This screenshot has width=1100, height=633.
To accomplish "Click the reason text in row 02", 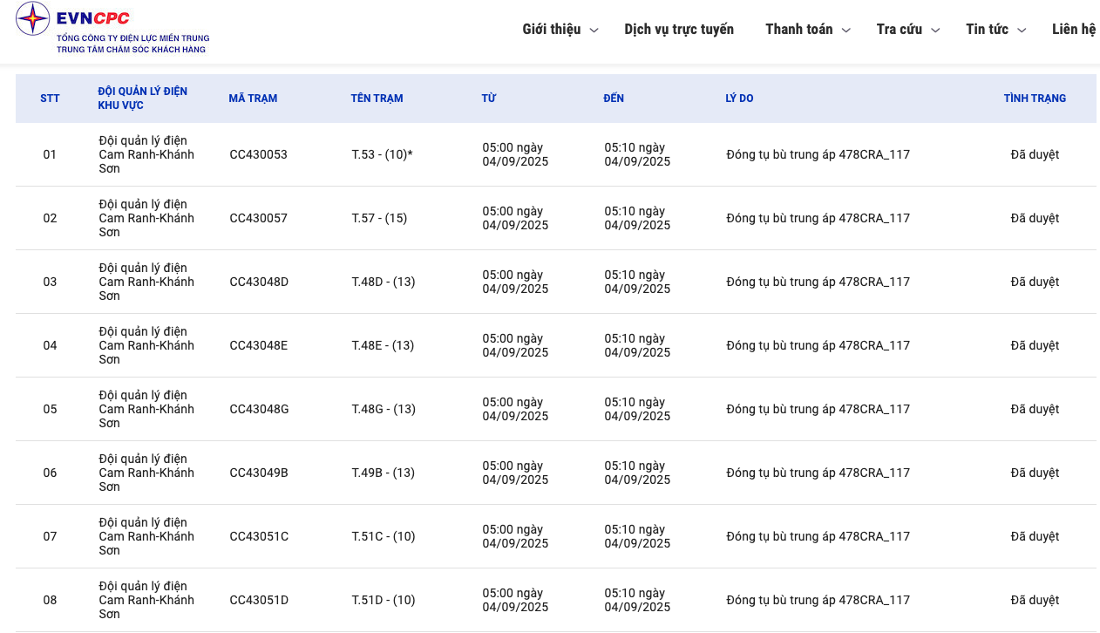I will click(818, 218).
